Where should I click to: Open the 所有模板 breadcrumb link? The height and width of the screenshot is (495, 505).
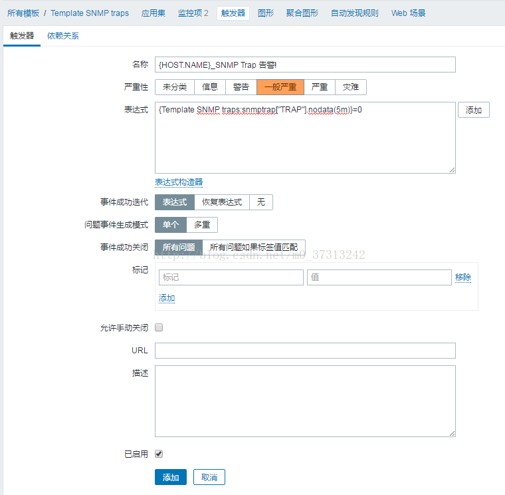(23, 13)
